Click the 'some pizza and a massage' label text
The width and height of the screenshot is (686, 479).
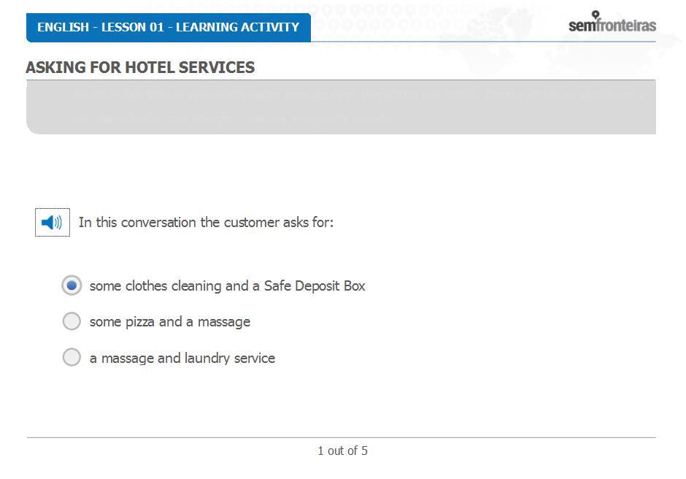[170, 322]
